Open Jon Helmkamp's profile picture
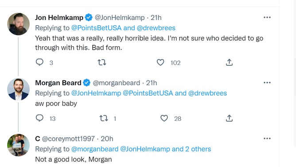Viewport: 296px width, 167px height. tap(18, 24)
